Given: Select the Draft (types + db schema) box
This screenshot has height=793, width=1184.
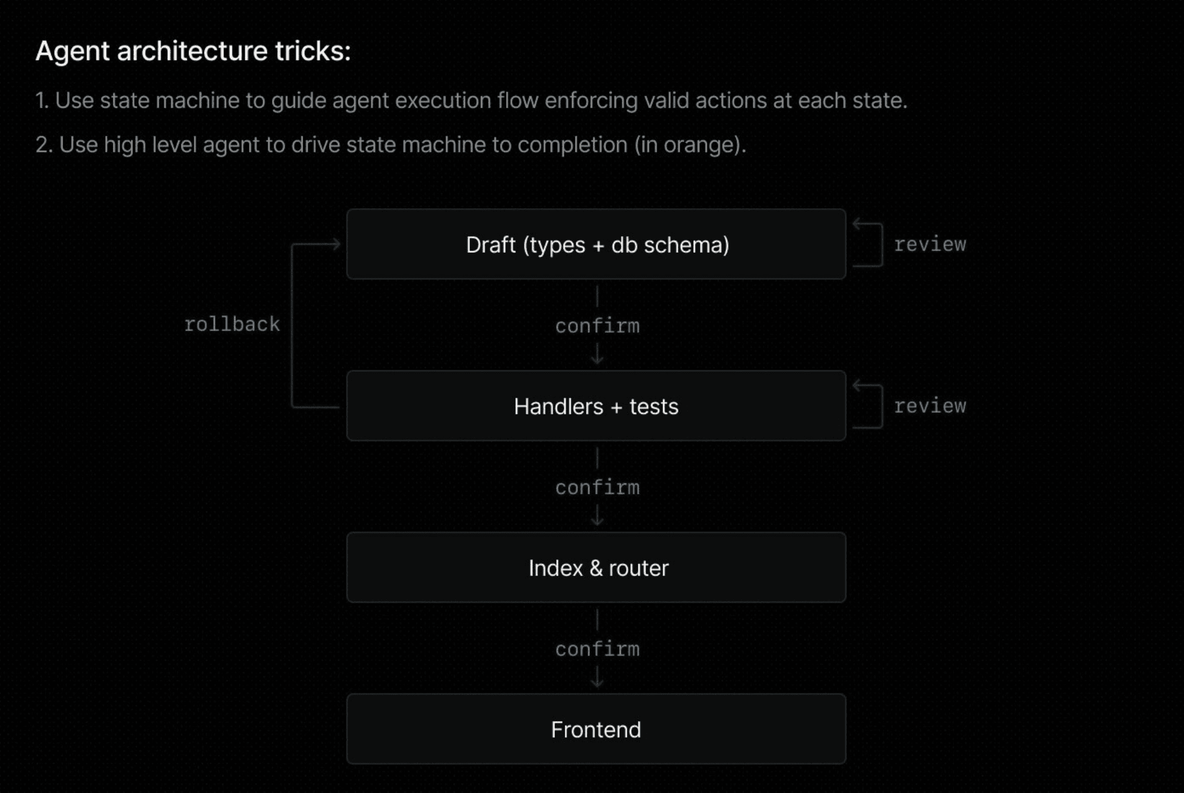Looking at the screenshot, I should (x=596, y=245).
